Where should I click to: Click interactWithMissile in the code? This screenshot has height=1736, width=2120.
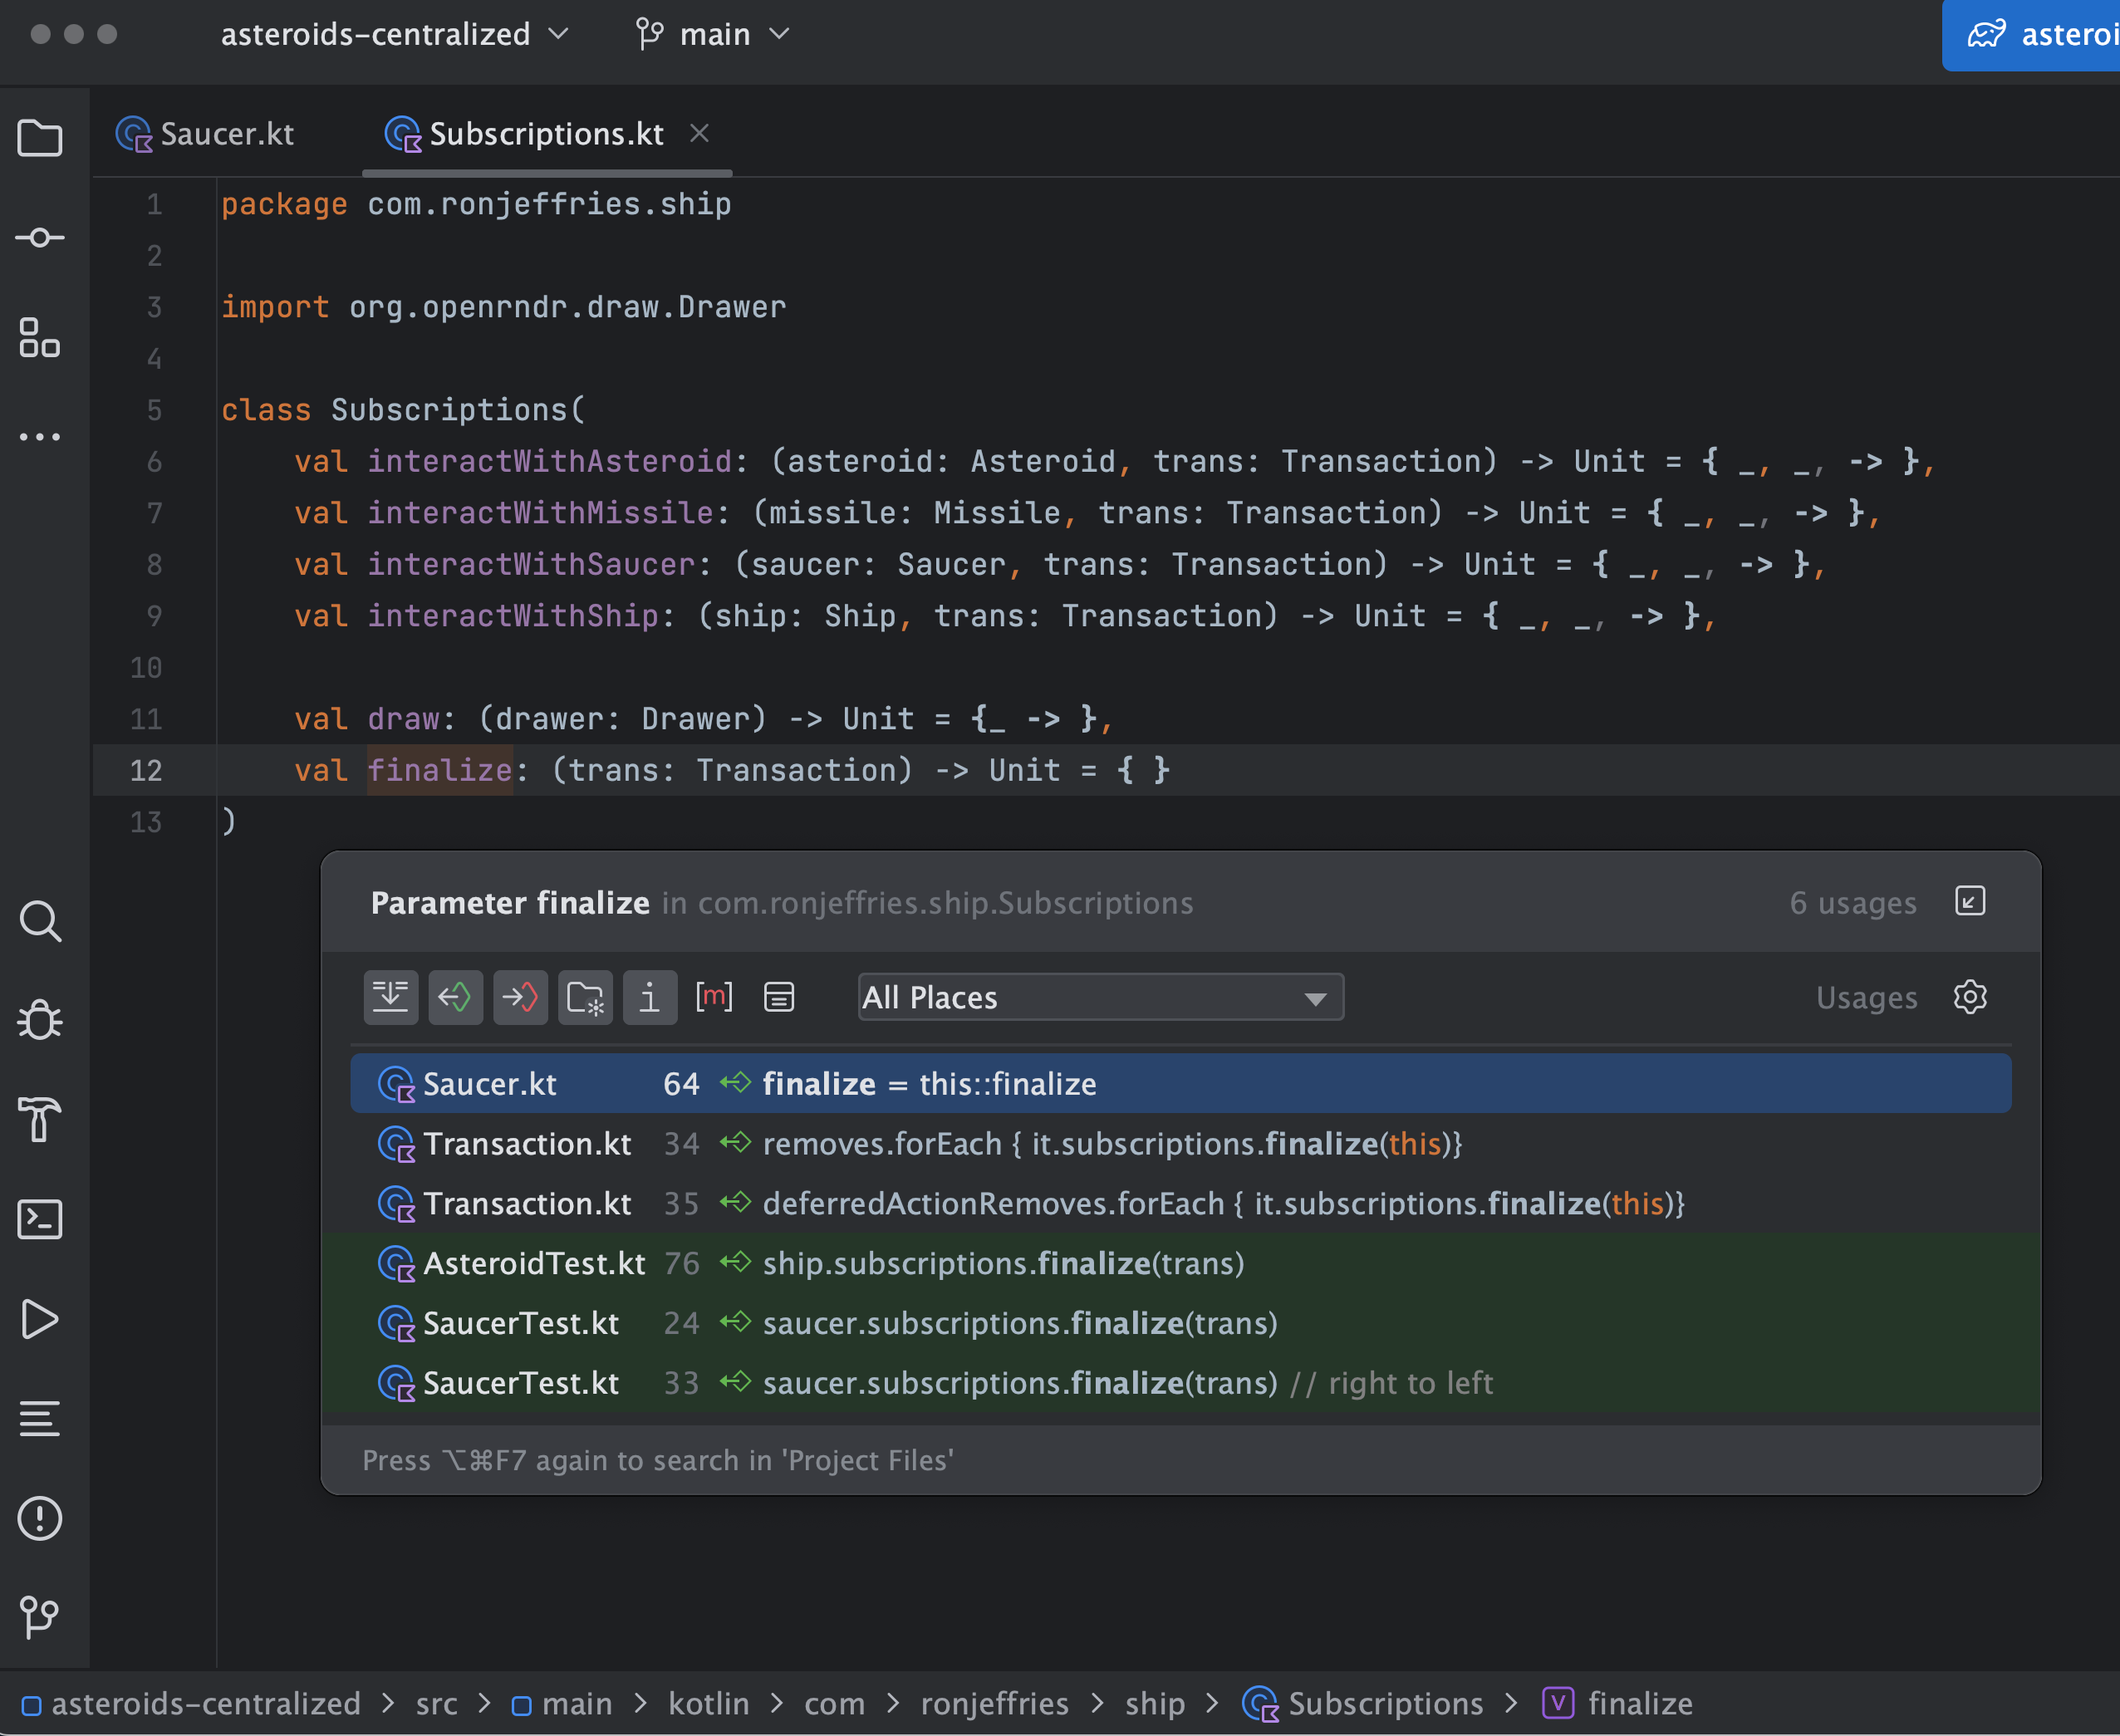click(x=541, y=513)
